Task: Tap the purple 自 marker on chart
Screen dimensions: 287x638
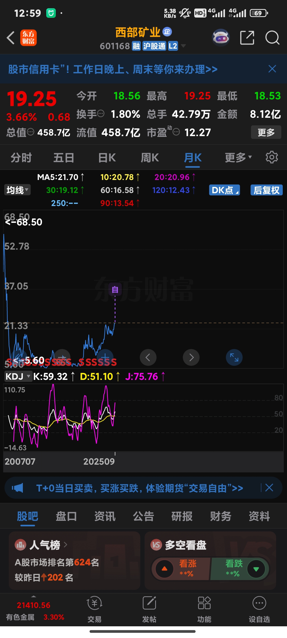Action: 115,289
